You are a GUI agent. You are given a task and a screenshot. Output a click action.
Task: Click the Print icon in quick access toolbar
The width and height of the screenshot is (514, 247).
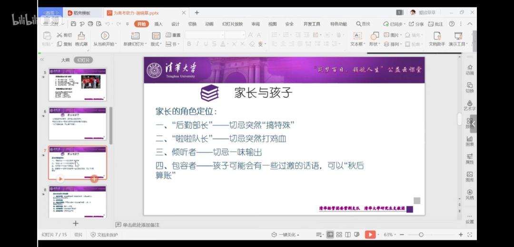coord(90,24)
